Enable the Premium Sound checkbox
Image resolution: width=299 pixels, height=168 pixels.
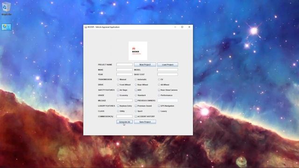click(x=136, y=106)
